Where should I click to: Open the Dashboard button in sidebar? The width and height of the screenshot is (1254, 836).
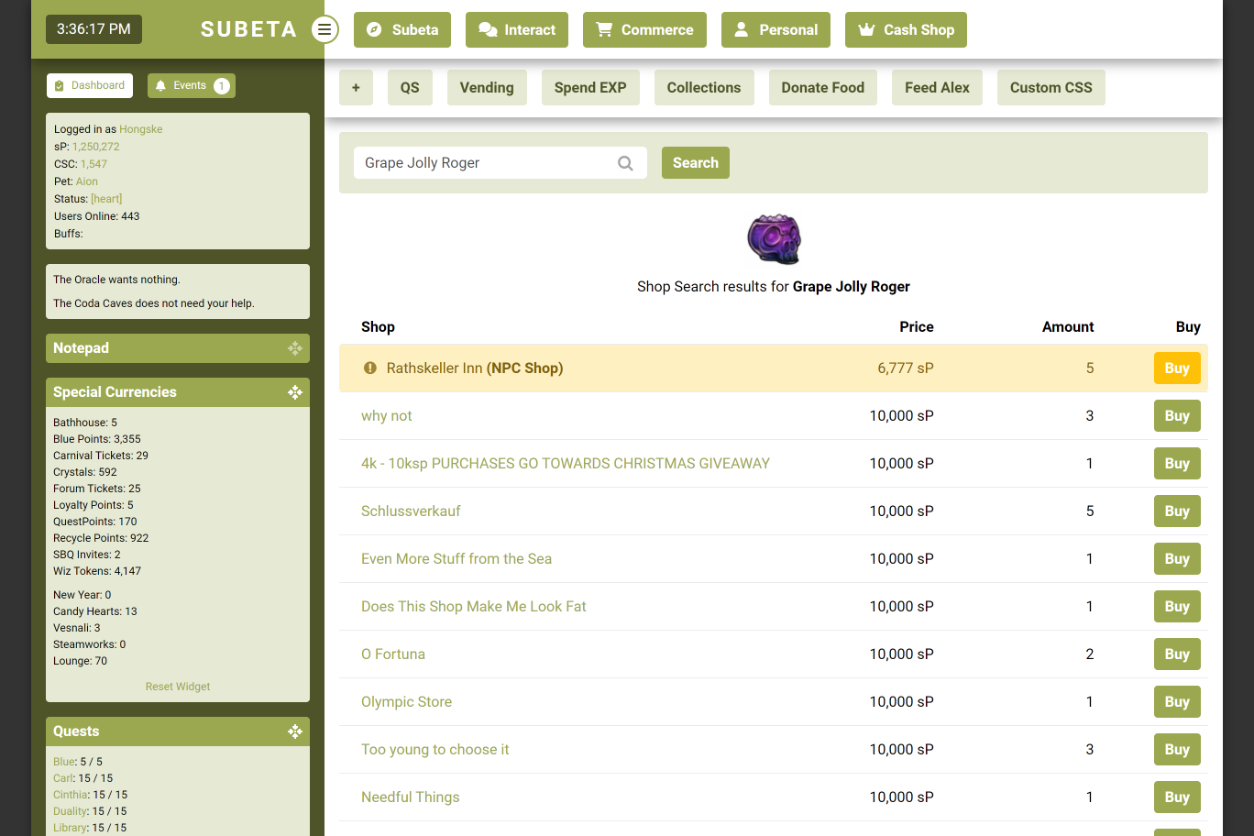(90, 86)
